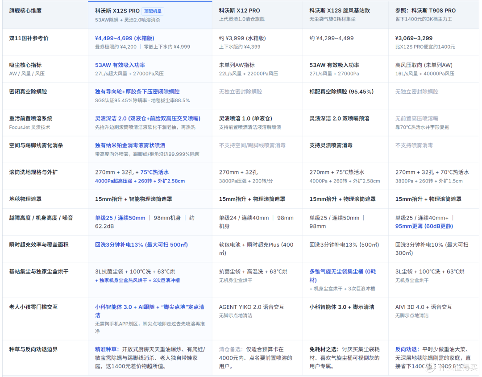Click 独有纳米铂金消毒液雾状喷洒 text
The width and height of the screenshot is (482, 377).
[x=130, y=145]
